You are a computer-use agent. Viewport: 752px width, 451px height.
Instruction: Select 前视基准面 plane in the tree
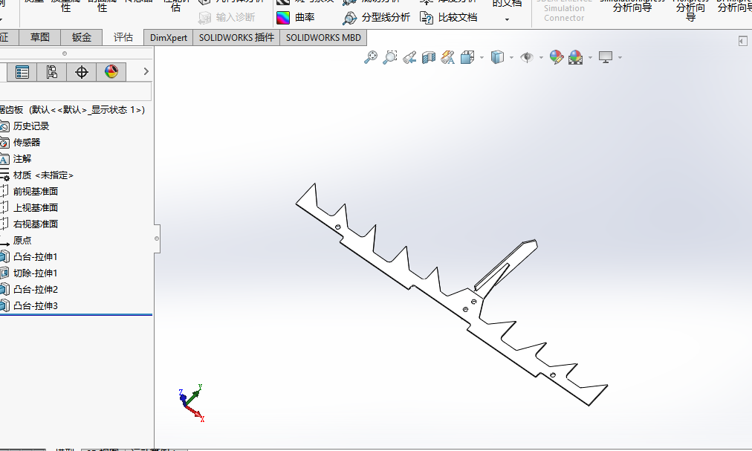click(x=36, y=192)
